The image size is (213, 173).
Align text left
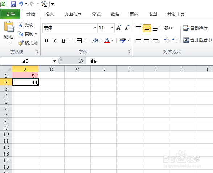click(139, 40)
